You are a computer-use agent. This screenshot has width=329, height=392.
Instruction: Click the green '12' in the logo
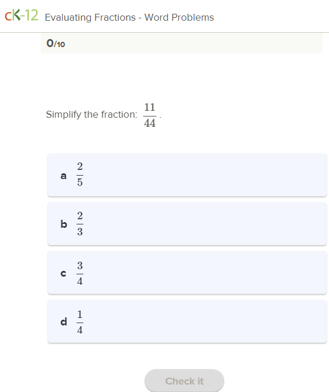click(x=32, y=15)
